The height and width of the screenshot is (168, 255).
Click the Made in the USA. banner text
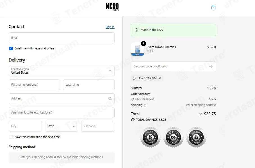click(152, 30)
